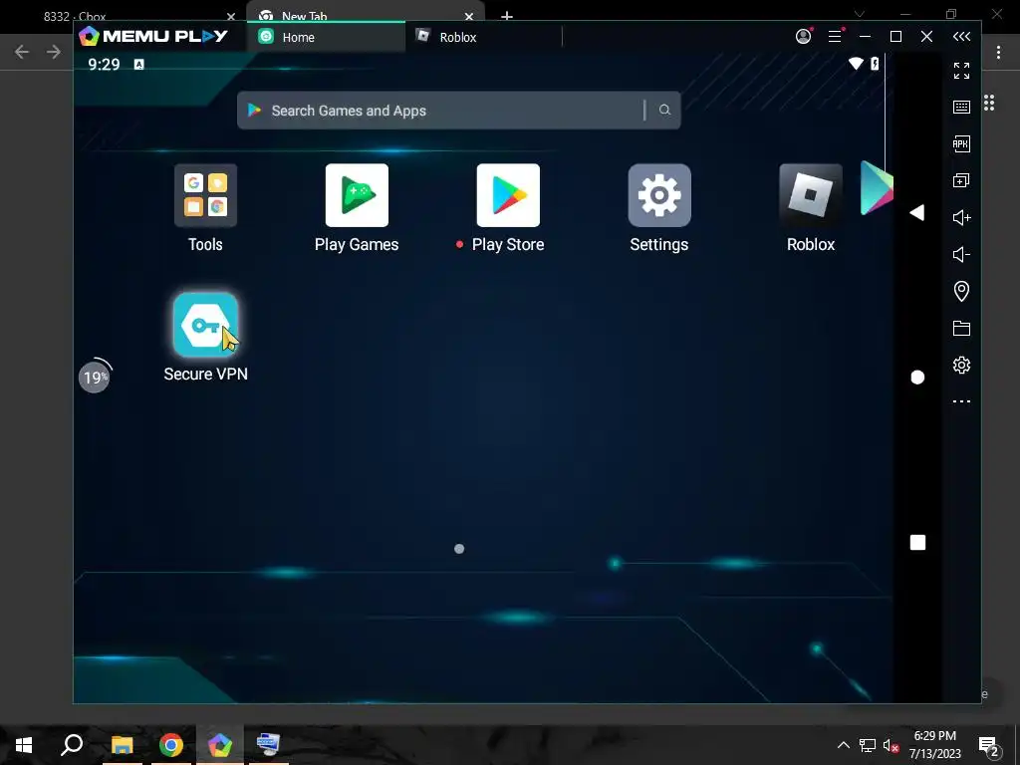1020x765 pixels.
Task: Click the MEmu Play logo
Action: pyautogui.click(x=152, y=36)
